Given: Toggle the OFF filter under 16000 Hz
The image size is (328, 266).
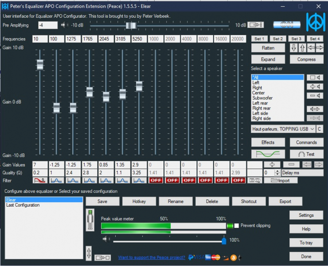Looking at the screenshot, I should point(222,180).
